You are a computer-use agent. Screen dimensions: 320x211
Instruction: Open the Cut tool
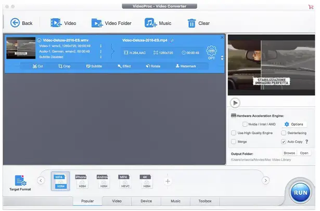tap(38, 66)
